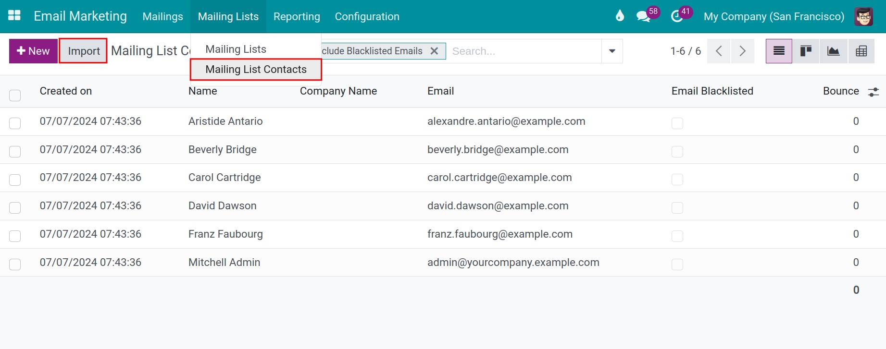Open record beverly.bridge@example.com
The image size is (886, 349).
pyautogui.click(x=498, y=150)
